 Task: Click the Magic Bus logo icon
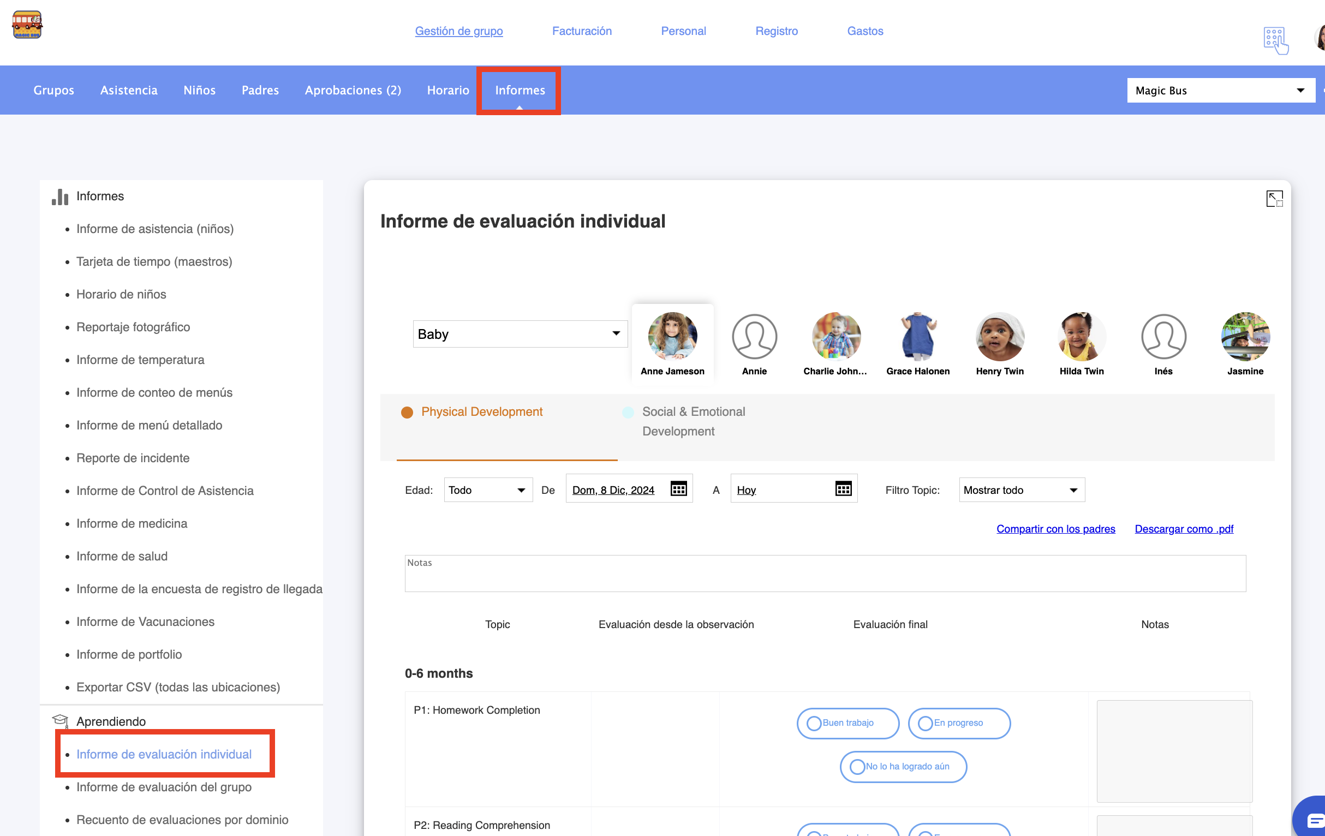pyautogui.click(x=27, y=25)
